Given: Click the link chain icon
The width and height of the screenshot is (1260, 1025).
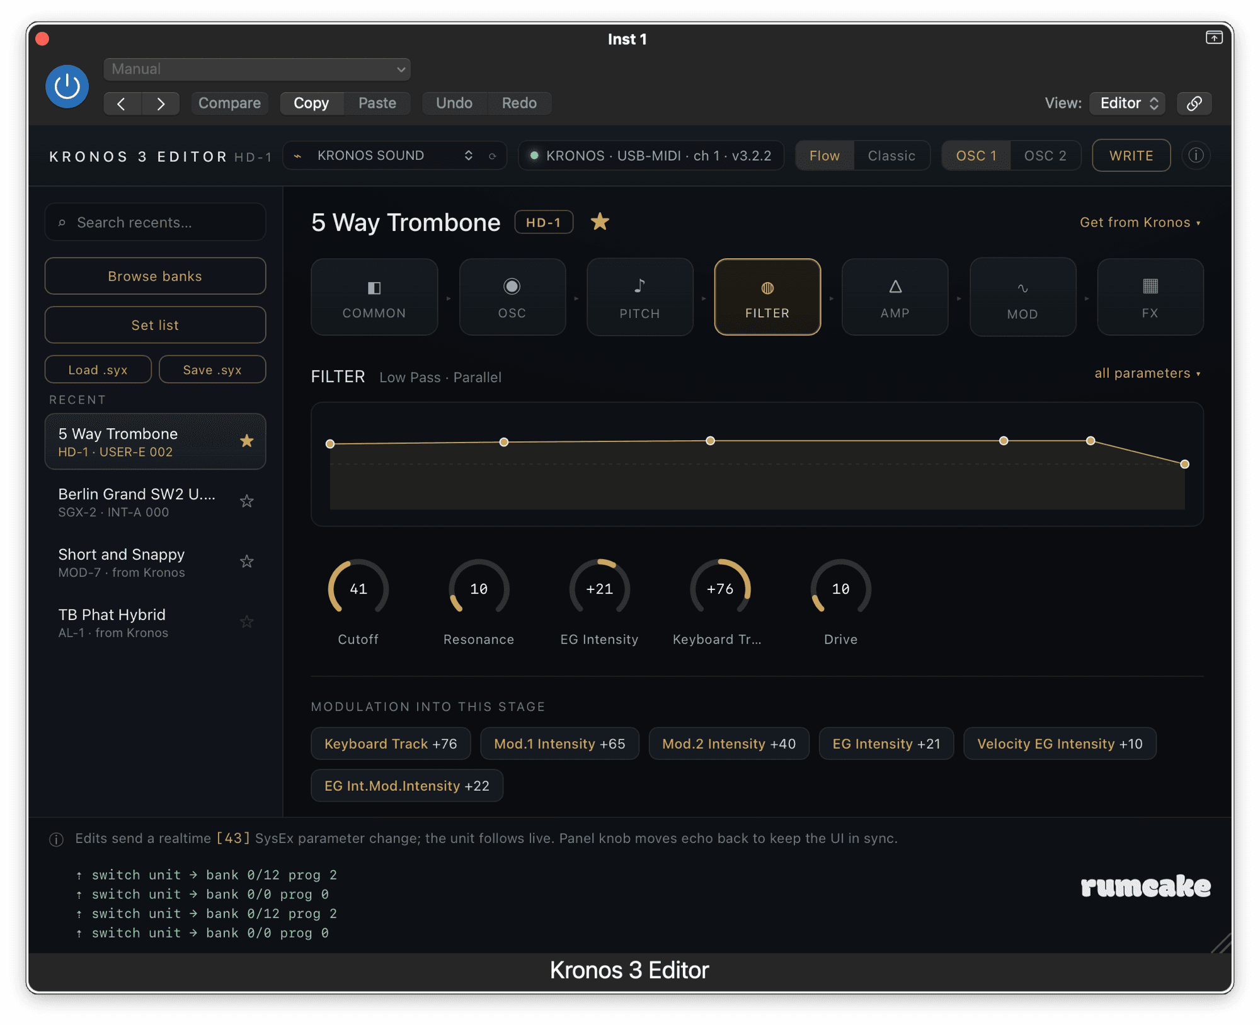Looking at the screenshot, I should 1194,103.
